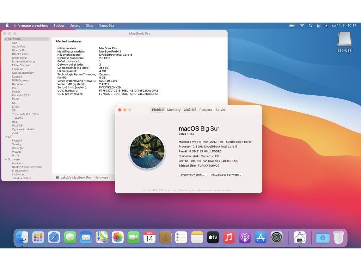361x271 pixels.
Task: Open the Music app in Dock
Action: point(229,237)
